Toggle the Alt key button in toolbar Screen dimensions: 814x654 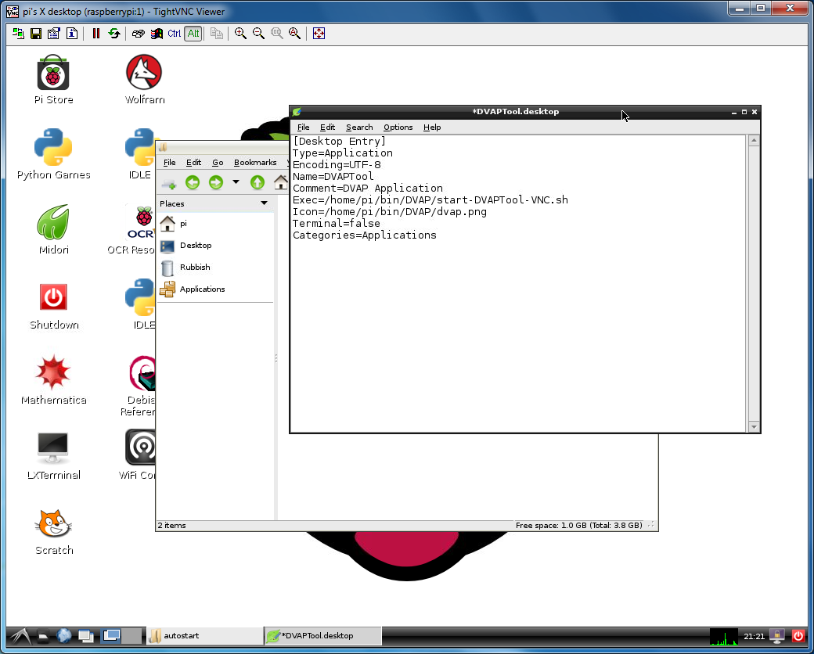193,34
